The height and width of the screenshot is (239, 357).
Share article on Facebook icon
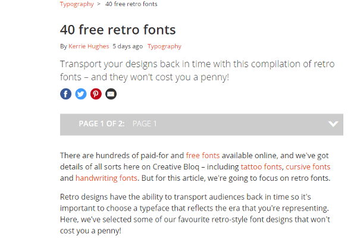65,94
